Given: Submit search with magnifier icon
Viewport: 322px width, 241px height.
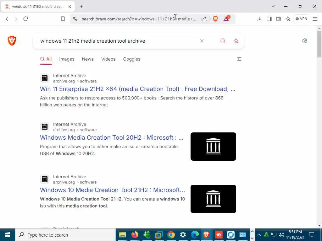Looking at the screenshot, I should pos(223,41).
